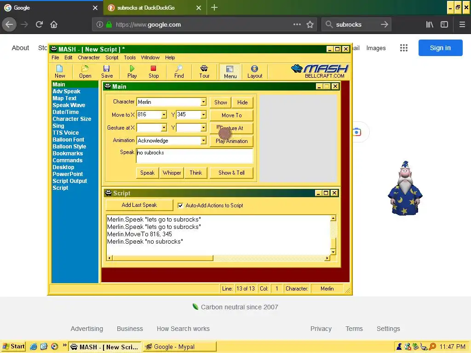Select Adv Speak in the sidebar
Viewport: 471px width, 353px height.
click(66, 91)
